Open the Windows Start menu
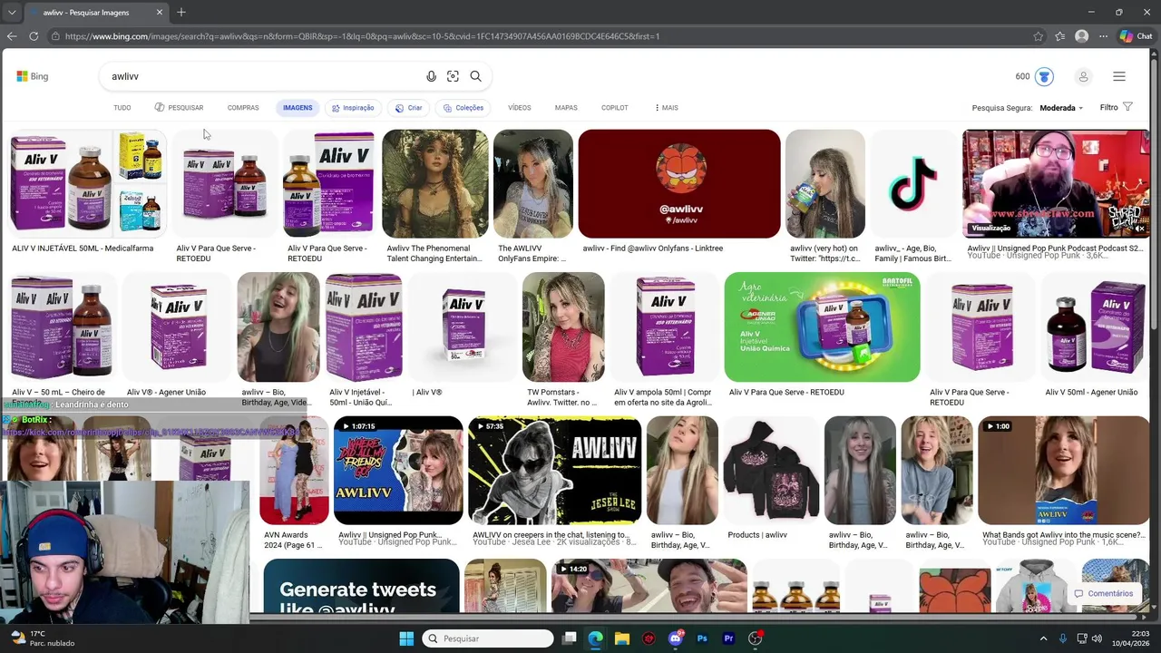 [x=406, y=638]
